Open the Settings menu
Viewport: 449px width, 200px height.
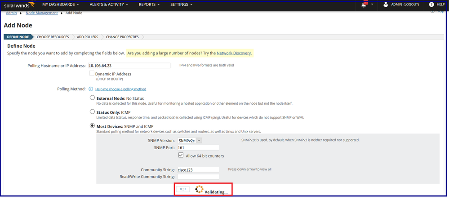181,4
